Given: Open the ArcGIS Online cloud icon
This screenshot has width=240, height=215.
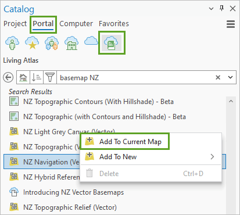Looking at the screenshot, I should click(91, 41).
